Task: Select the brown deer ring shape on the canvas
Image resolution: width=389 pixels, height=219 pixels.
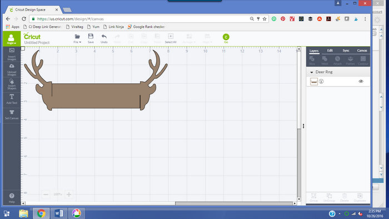Action: 96,96
